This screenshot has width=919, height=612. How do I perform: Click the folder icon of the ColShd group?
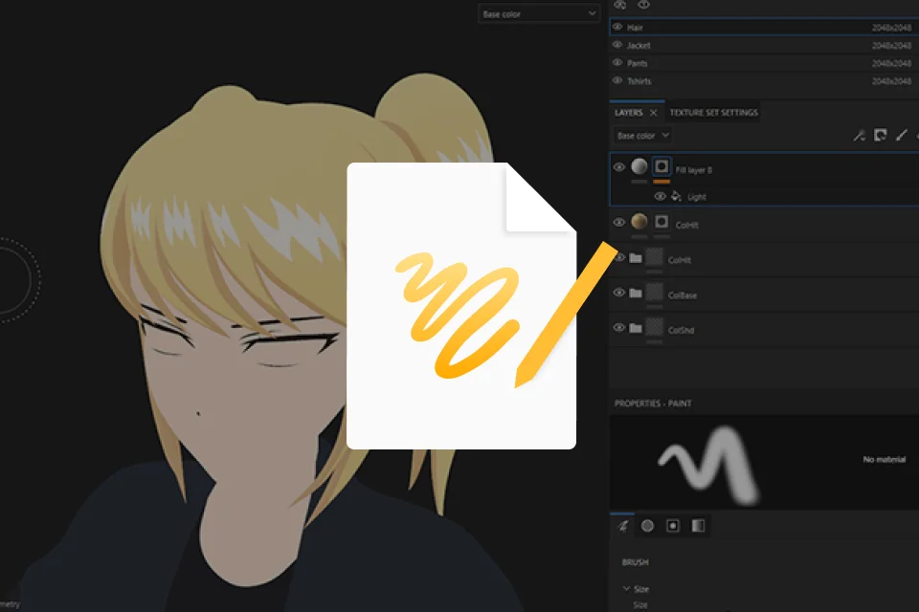coord(636,329)
